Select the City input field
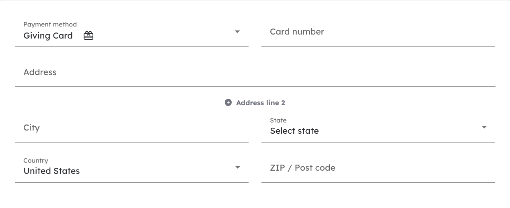This screenshot has width=510, height=208. point(132,128)
